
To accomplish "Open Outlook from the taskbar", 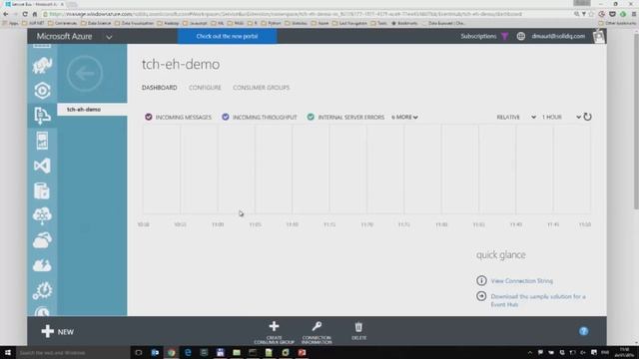I will [155, 352].
